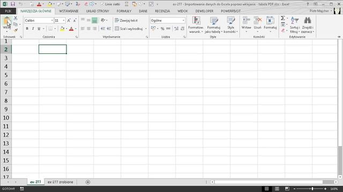
Task: Click the Cut scissors icon
Action: point(16,18)
